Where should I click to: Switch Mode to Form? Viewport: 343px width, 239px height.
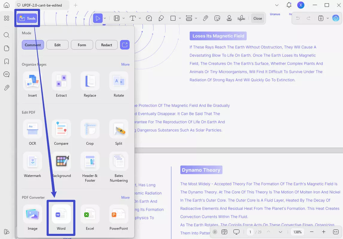pos(82,45)
